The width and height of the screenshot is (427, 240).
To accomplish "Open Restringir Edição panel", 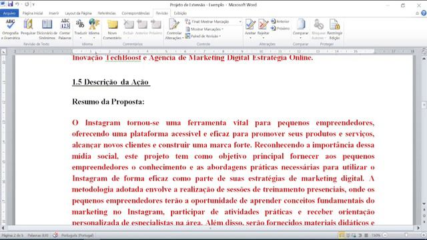I will click(334, 29).
